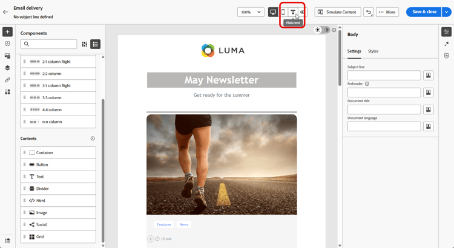
Task: Undo the last change
Action: click(x=368, y=12)
